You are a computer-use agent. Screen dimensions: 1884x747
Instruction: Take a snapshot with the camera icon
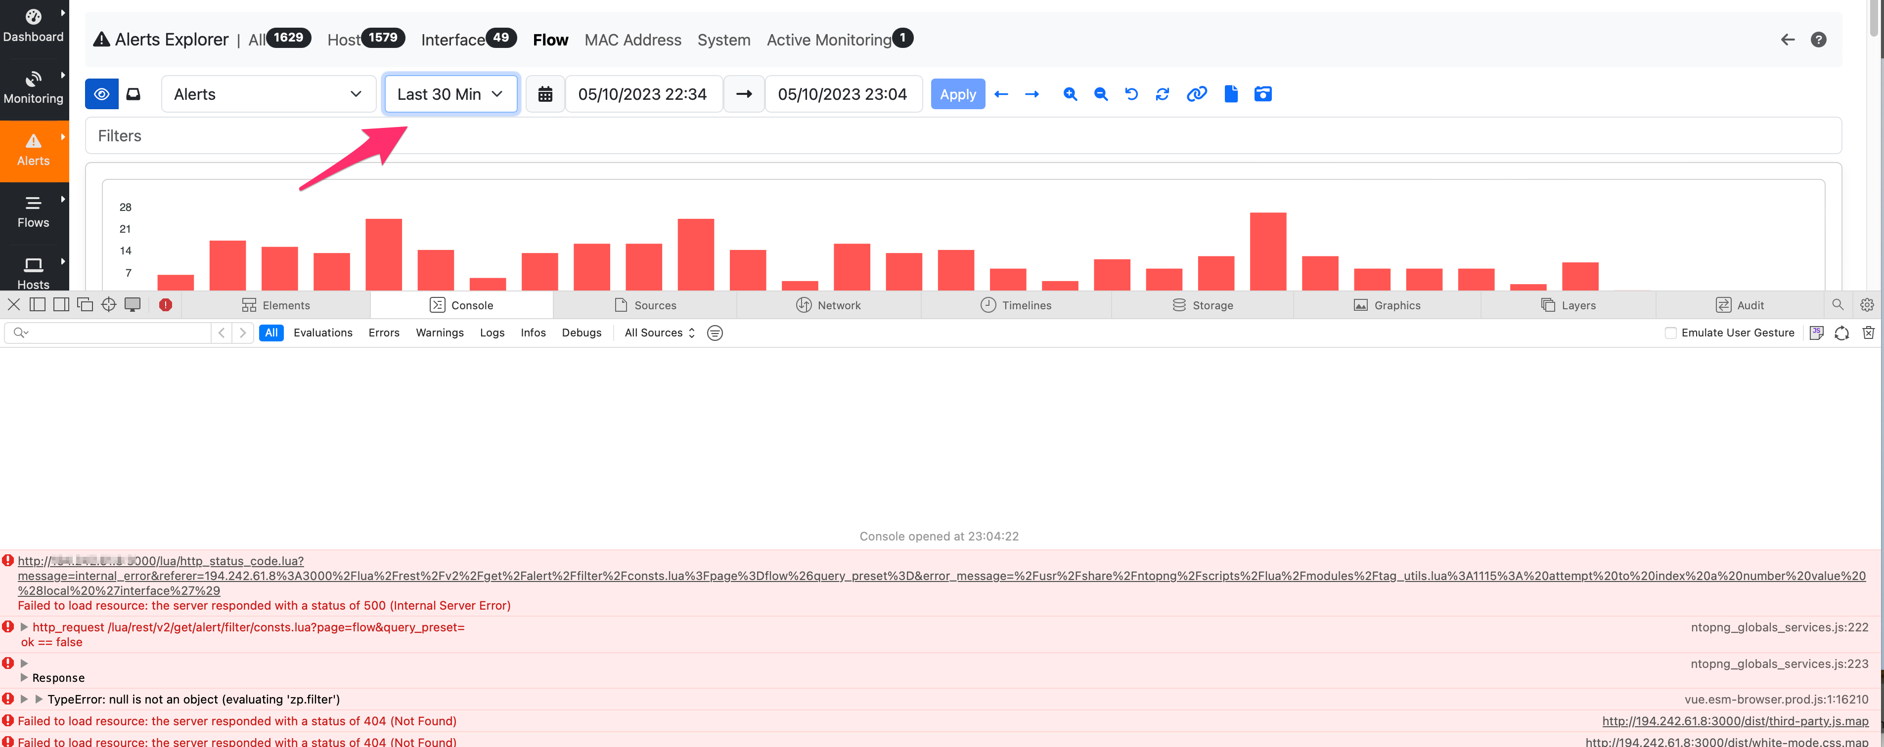[1263, 93]
